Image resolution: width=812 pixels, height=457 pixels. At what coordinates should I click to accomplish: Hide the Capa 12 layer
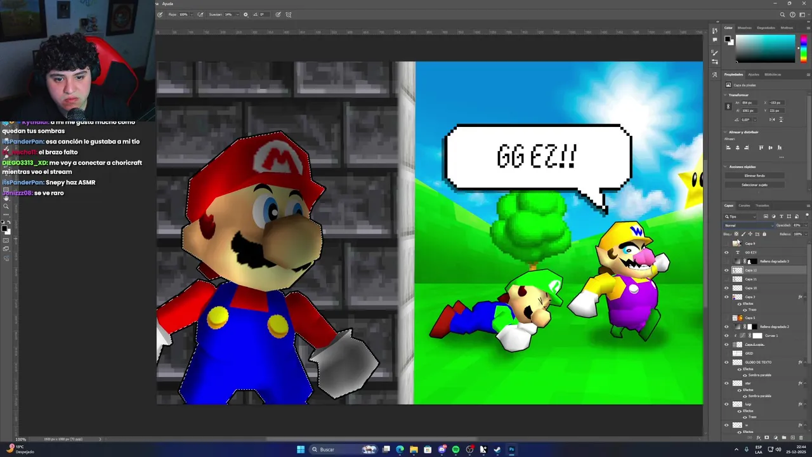[727, 270]
